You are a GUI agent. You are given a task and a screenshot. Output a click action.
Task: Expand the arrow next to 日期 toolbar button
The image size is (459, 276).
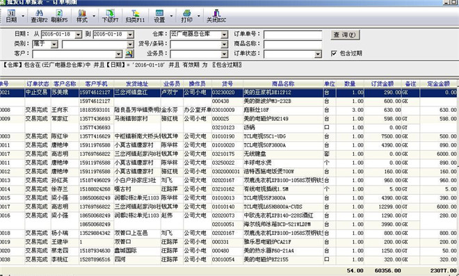(x=23, y=16)
